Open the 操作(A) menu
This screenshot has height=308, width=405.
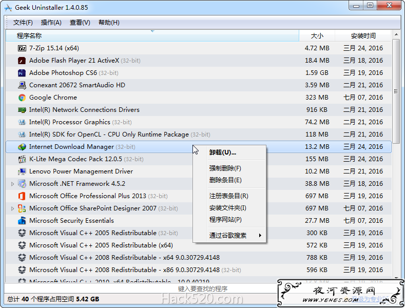pyautogui.click(x=51, y=23)
